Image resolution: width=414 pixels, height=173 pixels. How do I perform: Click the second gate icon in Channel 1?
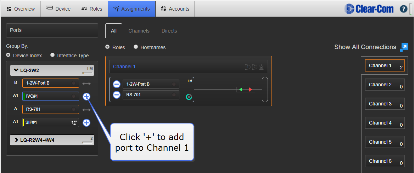(254, 67)
